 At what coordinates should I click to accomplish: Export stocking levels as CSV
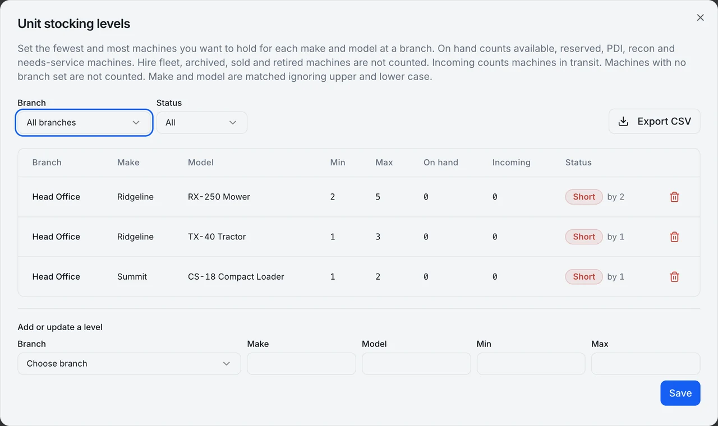pos(654,121)
